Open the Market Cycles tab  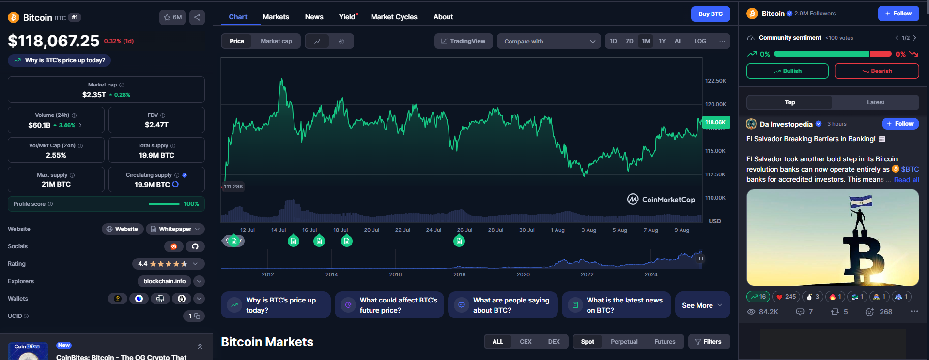point(394,17)
